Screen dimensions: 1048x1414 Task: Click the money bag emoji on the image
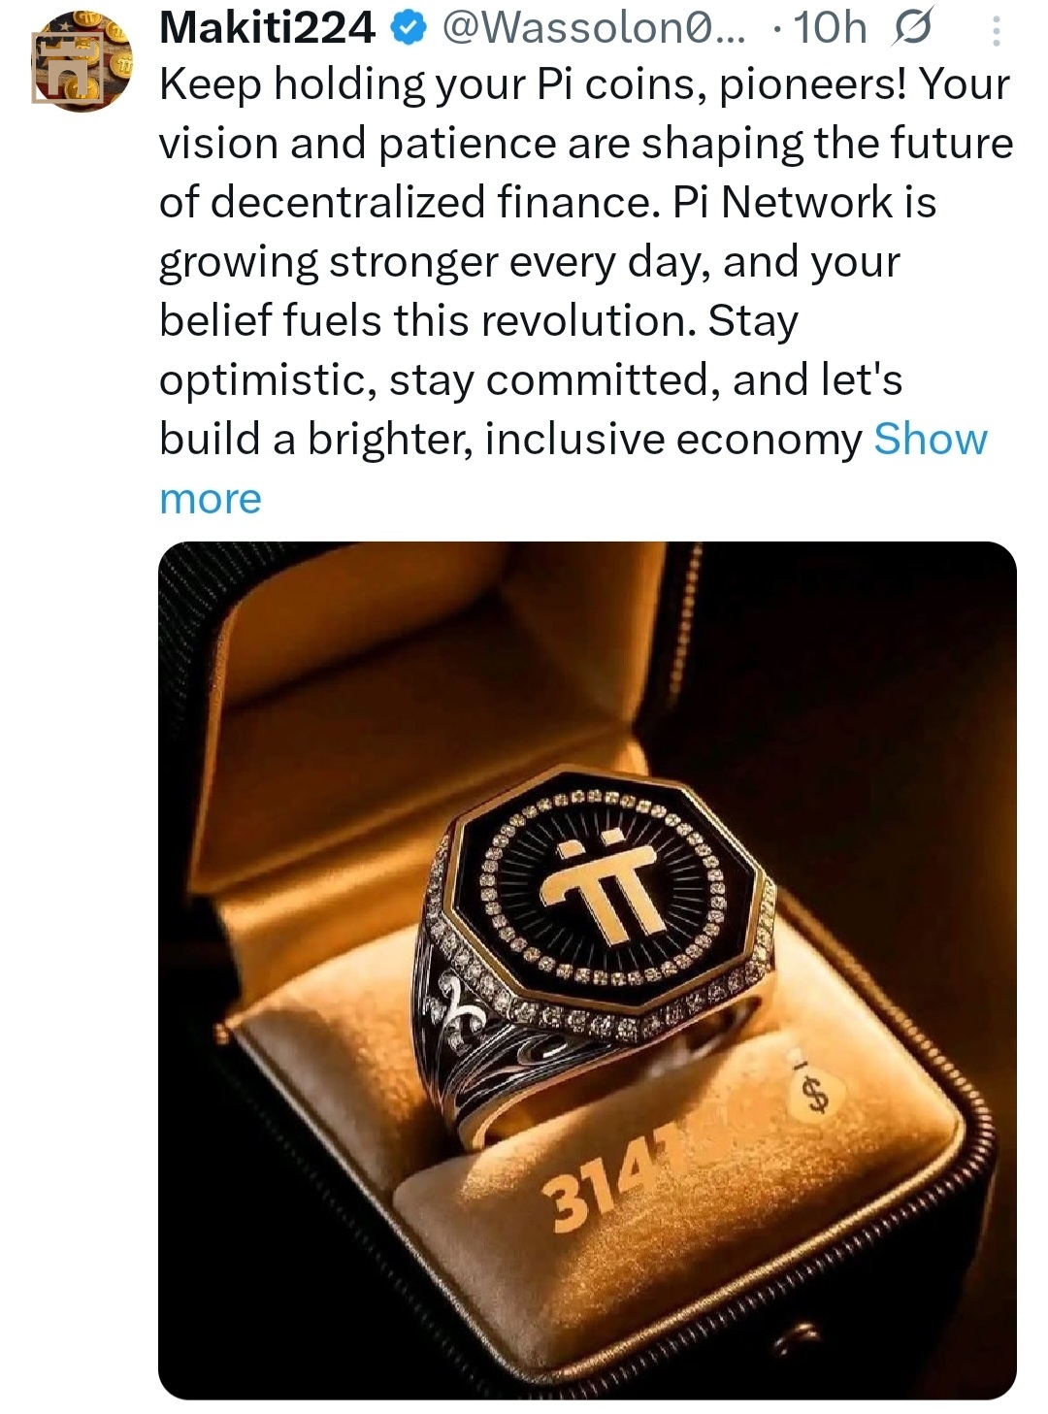(x=817, y=1095)
